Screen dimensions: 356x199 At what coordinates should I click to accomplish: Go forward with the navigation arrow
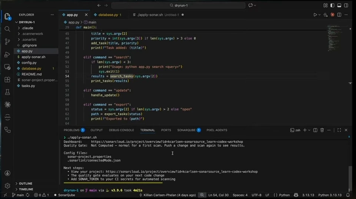106,5
